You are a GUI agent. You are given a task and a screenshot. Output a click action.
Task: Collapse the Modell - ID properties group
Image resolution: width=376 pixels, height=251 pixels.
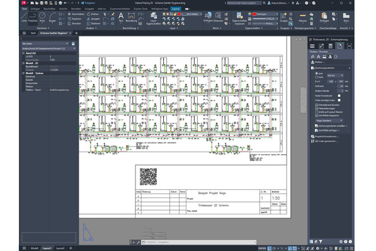[x=23, y=63]
